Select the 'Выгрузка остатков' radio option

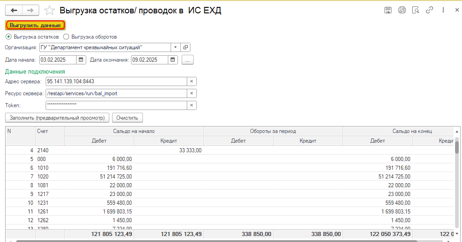tap(8, 37)
